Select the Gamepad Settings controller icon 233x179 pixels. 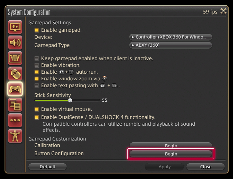coord(15,89)
